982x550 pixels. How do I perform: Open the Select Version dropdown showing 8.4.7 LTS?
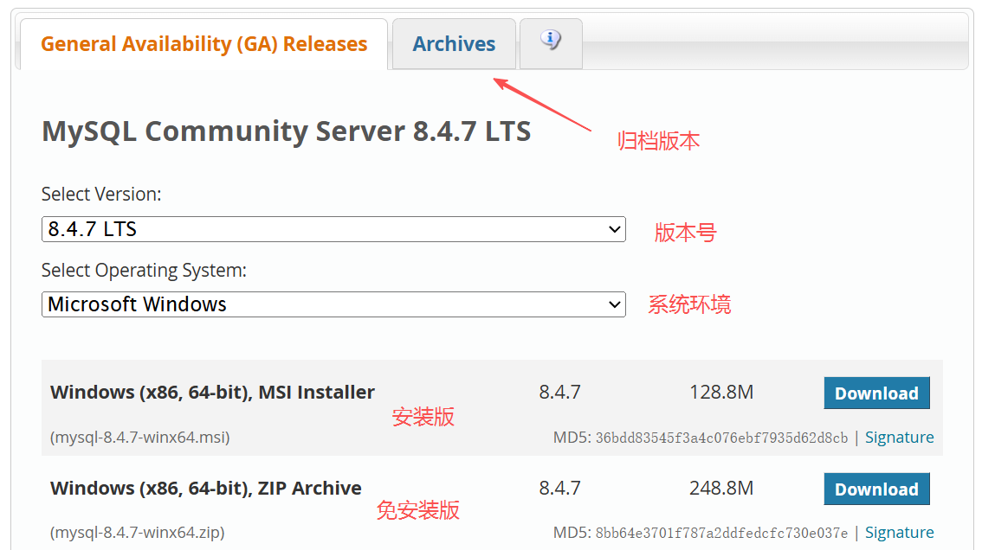click(x=333, y=229)
